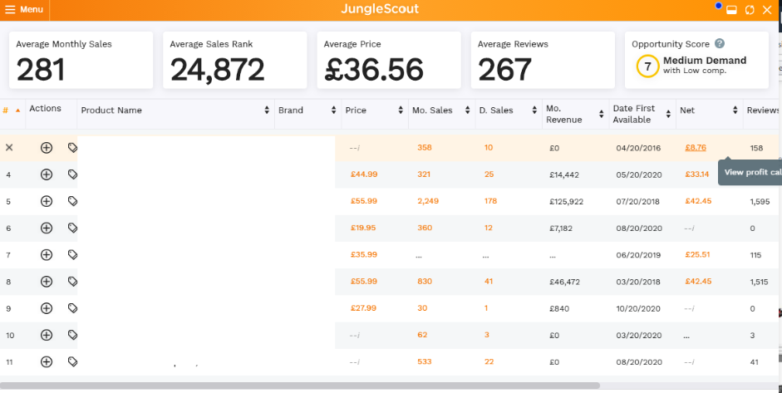
Task: Remove the highlighted row with the X icon
Action: tap(9, 148)
